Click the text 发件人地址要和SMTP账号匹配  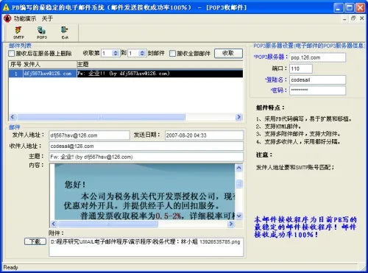coord(295,167)
